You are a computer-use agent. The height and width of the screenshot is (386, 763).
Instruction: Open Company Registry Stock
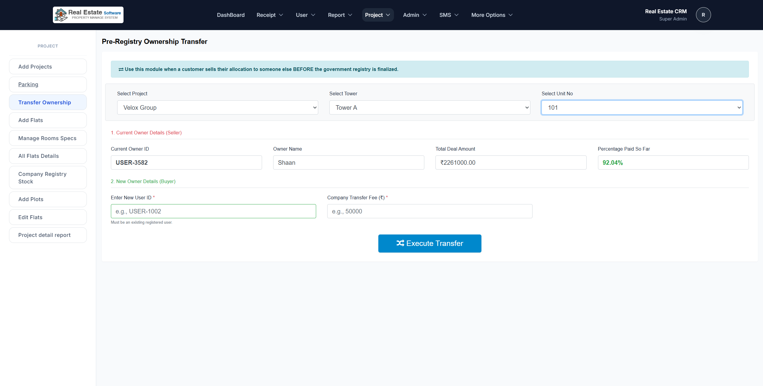(42, 177)
